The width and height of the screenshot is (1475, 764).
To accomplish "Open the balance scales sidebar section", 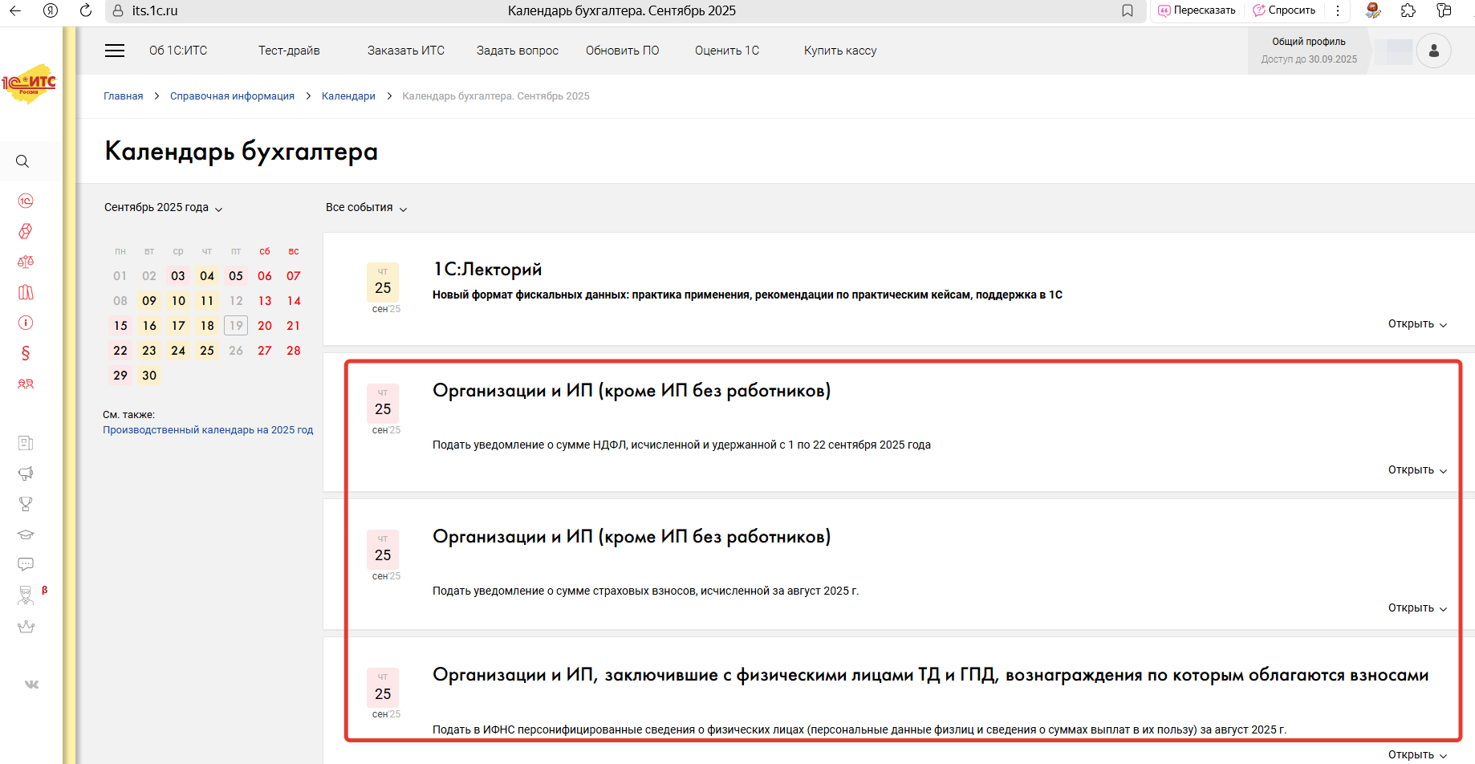I will coord(26,262).
